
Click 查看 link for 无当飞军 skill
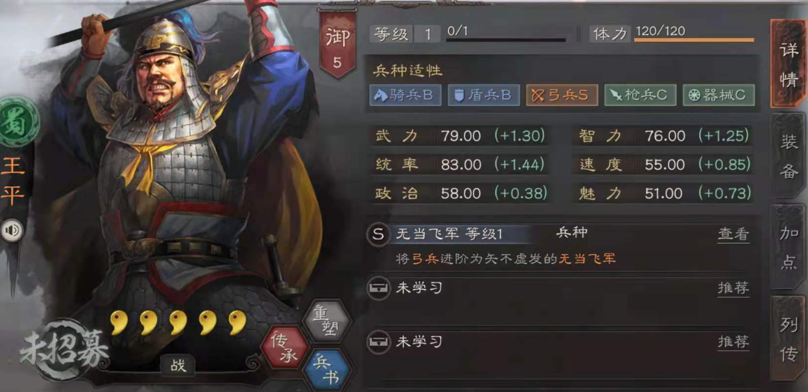(x=733, y=234)
